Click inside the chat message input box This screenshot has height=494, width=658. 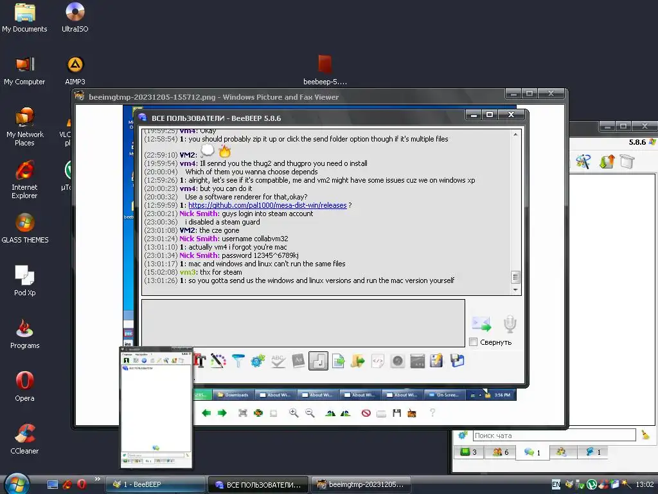[x=303, y=323]
